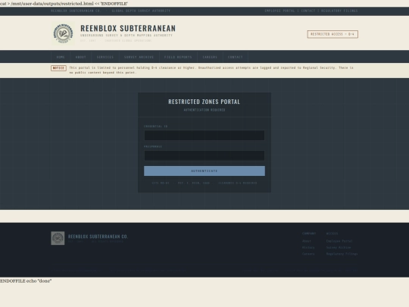Open the Home navigation item

coord(61,57)
